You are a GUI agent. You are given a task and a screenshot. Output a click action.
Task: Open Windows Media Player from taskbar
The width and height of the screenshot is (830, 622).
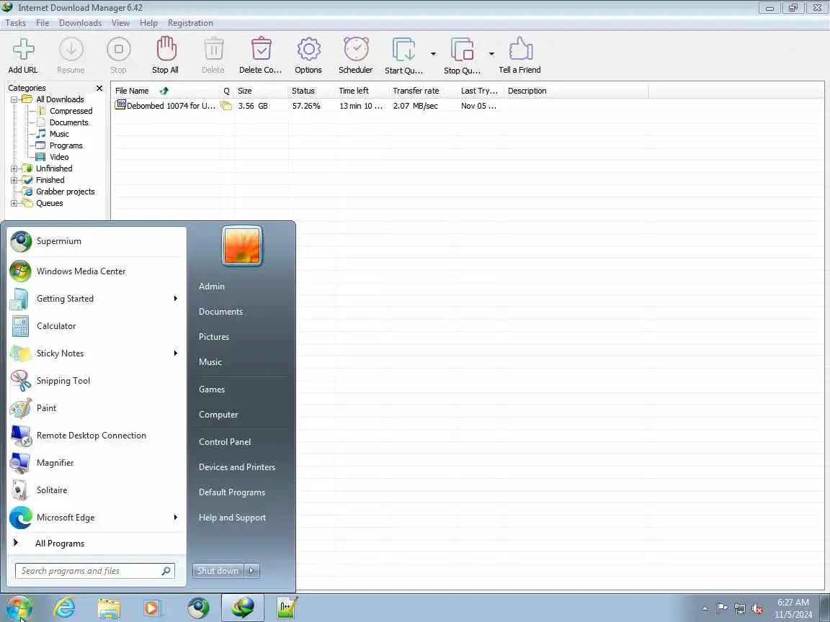click(151, 608)
